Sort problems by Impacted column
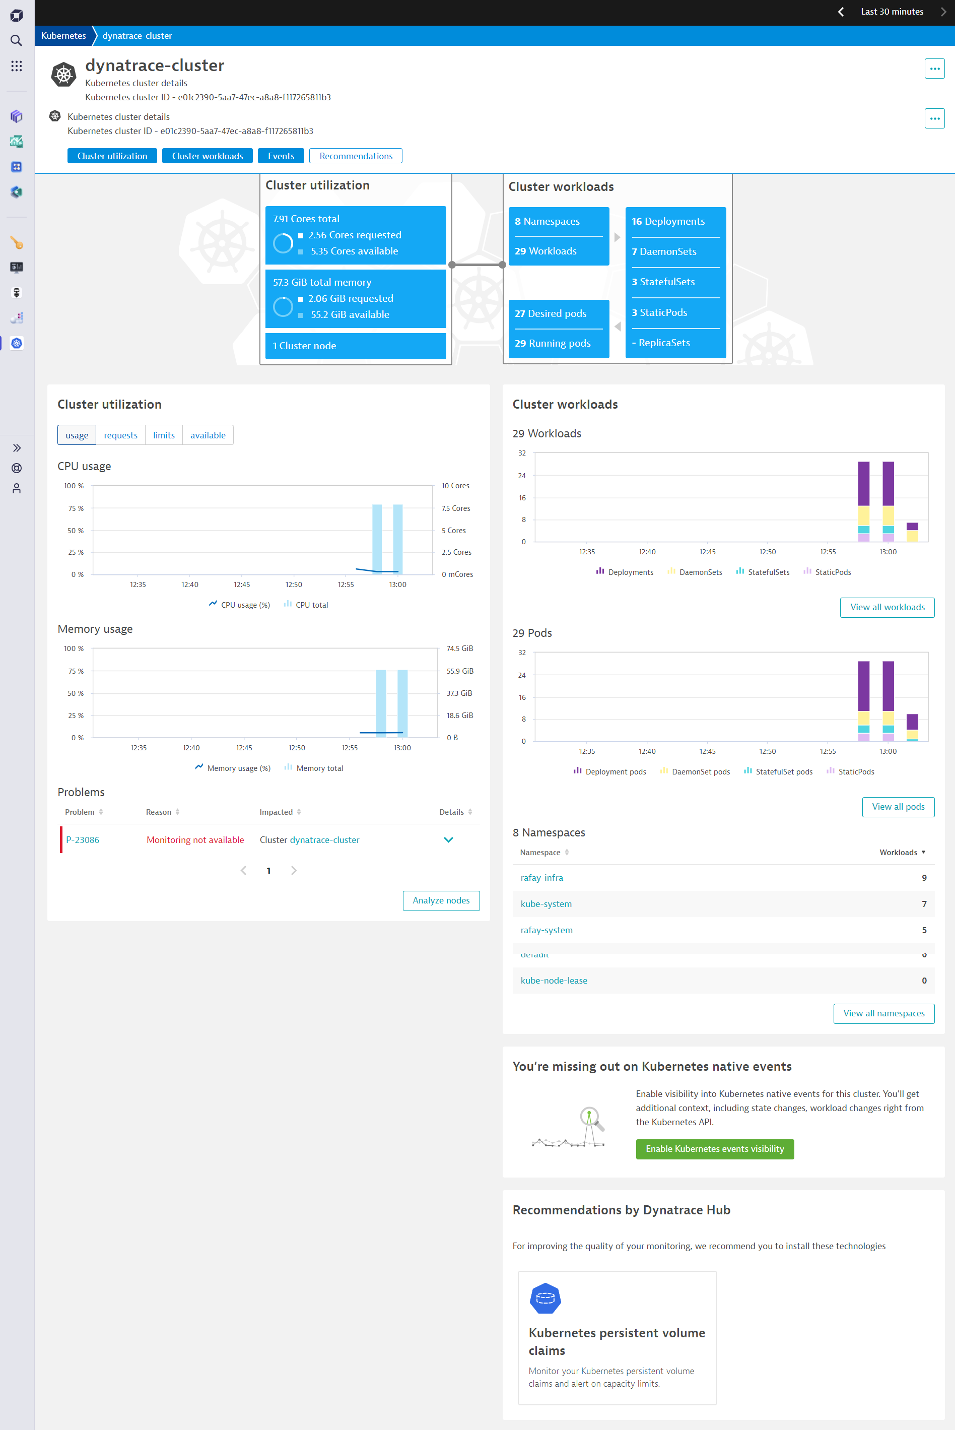The image size is (955, 1430). 280,812
